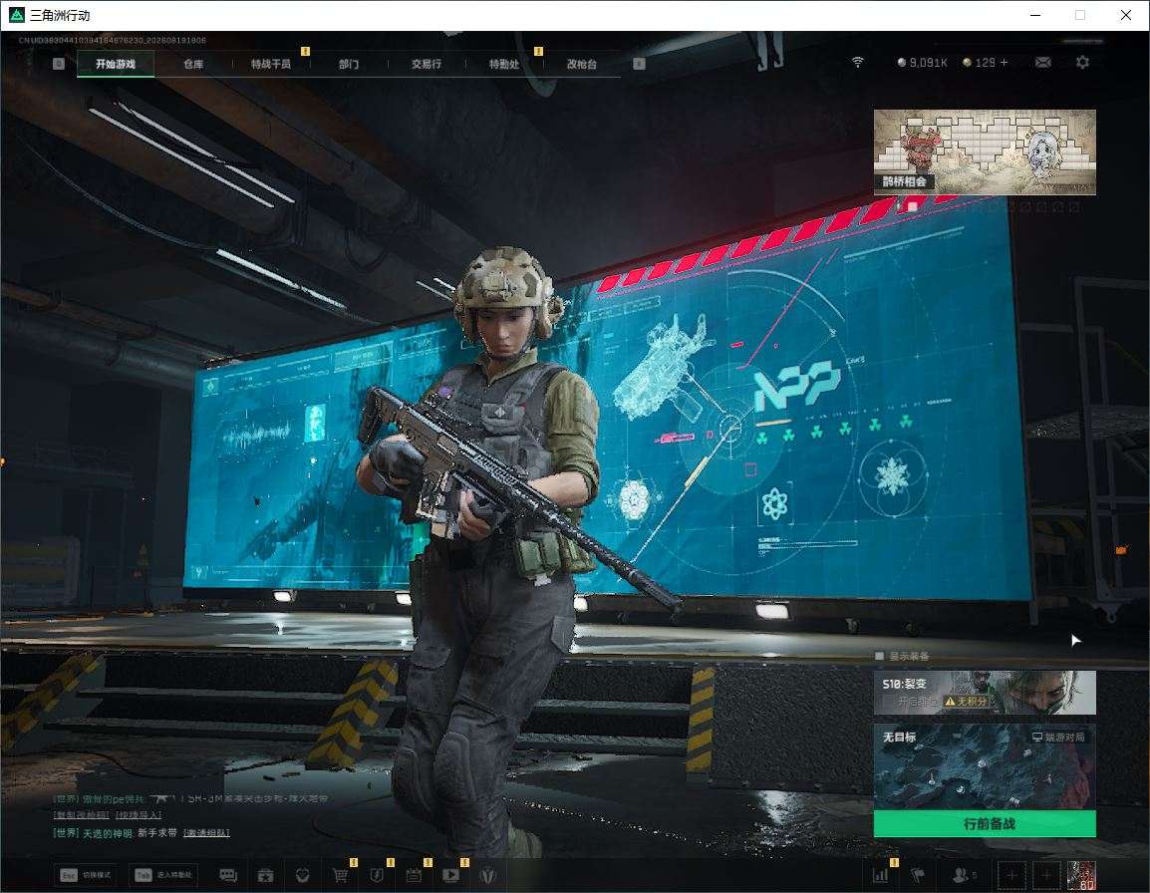The image size is (1150, 893).
Task: Select the 改枪台 tab
Action: (582, 64)
